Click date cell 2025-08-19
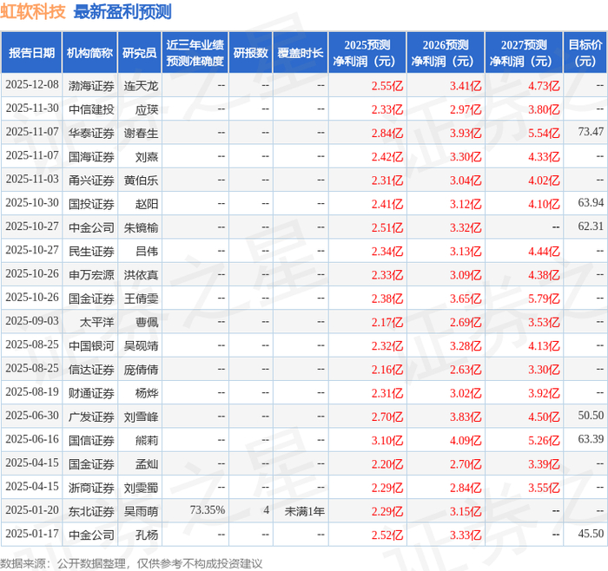The height and width of the screenshot is (571, 608). tap(32, 392)
